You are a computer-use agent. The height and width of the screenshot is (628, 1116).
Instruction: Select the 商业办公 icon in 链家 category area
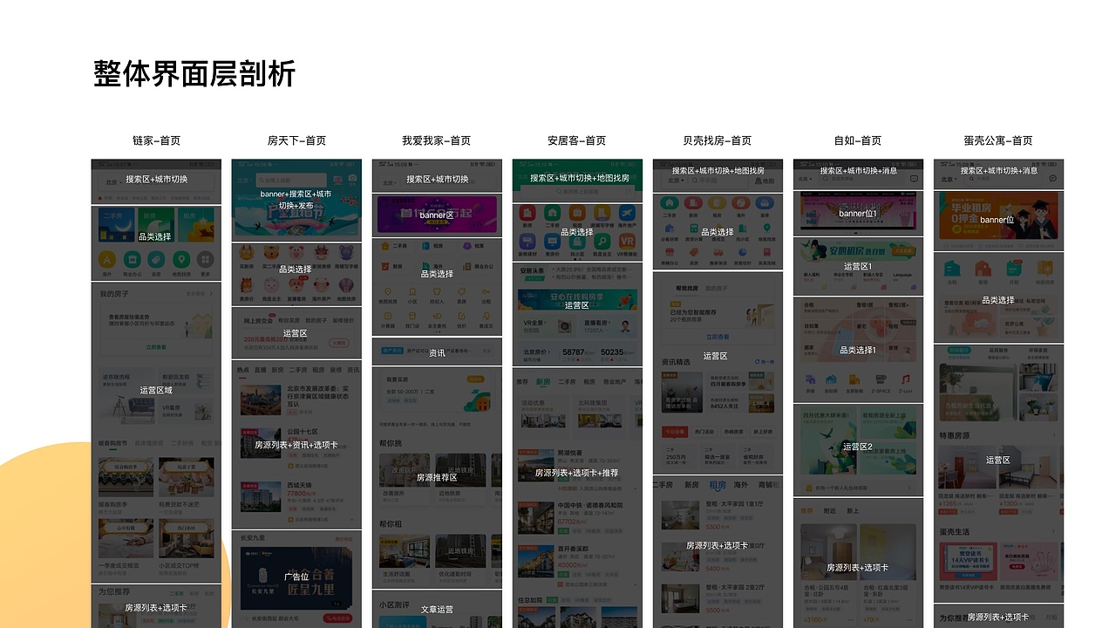(131, 259)
